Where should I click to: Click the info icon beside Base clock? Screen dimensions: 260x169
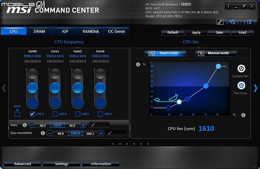43,133
